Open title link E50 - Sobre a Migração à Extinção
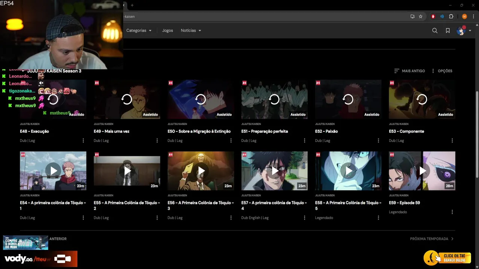479x269 pixels. coord(199,132)
